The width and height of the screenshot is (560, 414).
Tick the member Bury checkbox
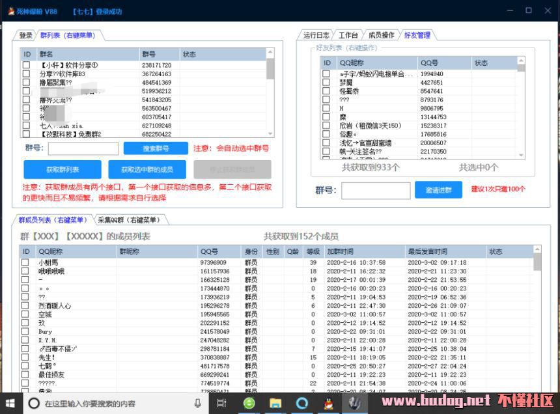(x=25, y=331)
